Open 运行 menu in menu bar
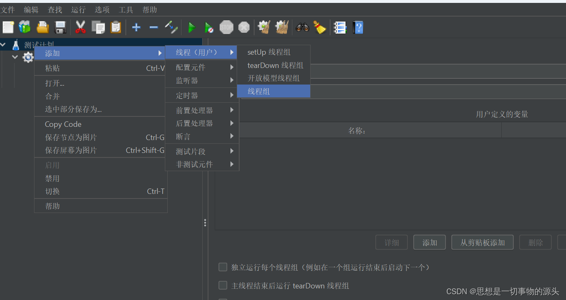 [78, 10]
